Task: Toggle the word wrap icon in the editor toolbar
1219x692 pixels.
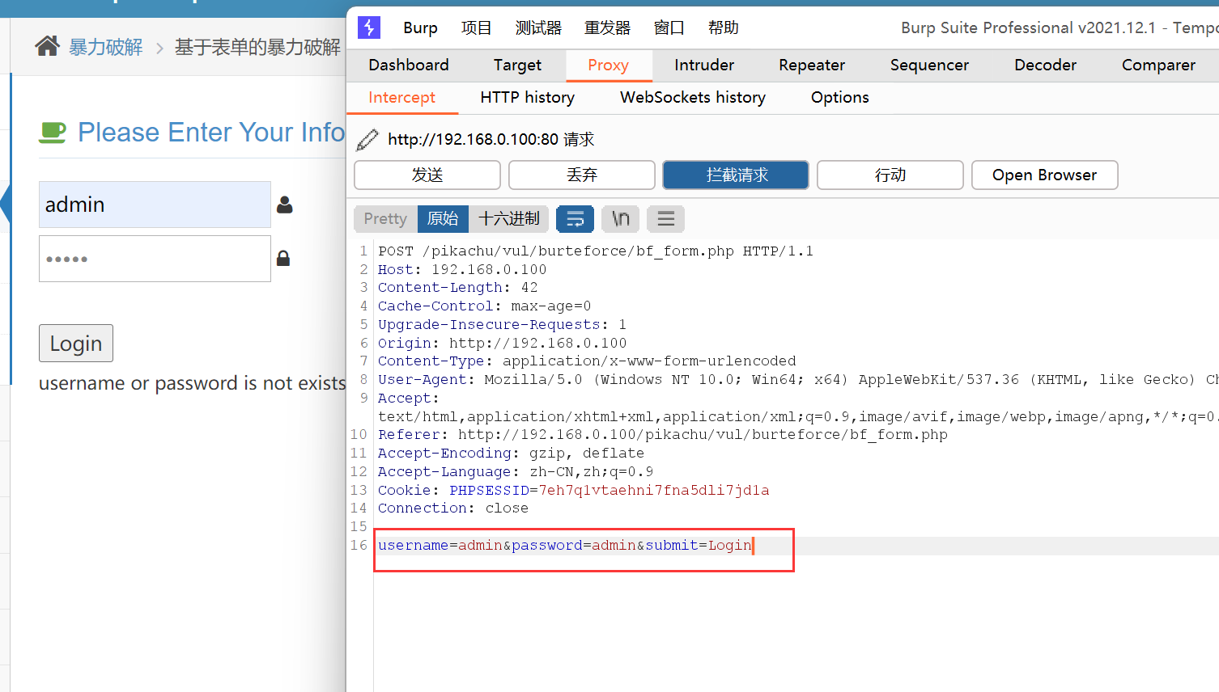Action: tap(576, 218)
